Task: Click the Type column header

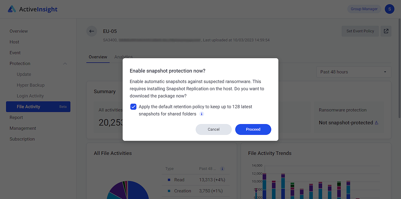Action: [169, 169]
